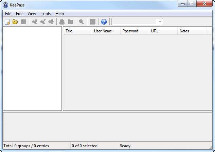215x152 pixels.
Task: Click the first key Add Entry icon
Action: coord(35,22)
